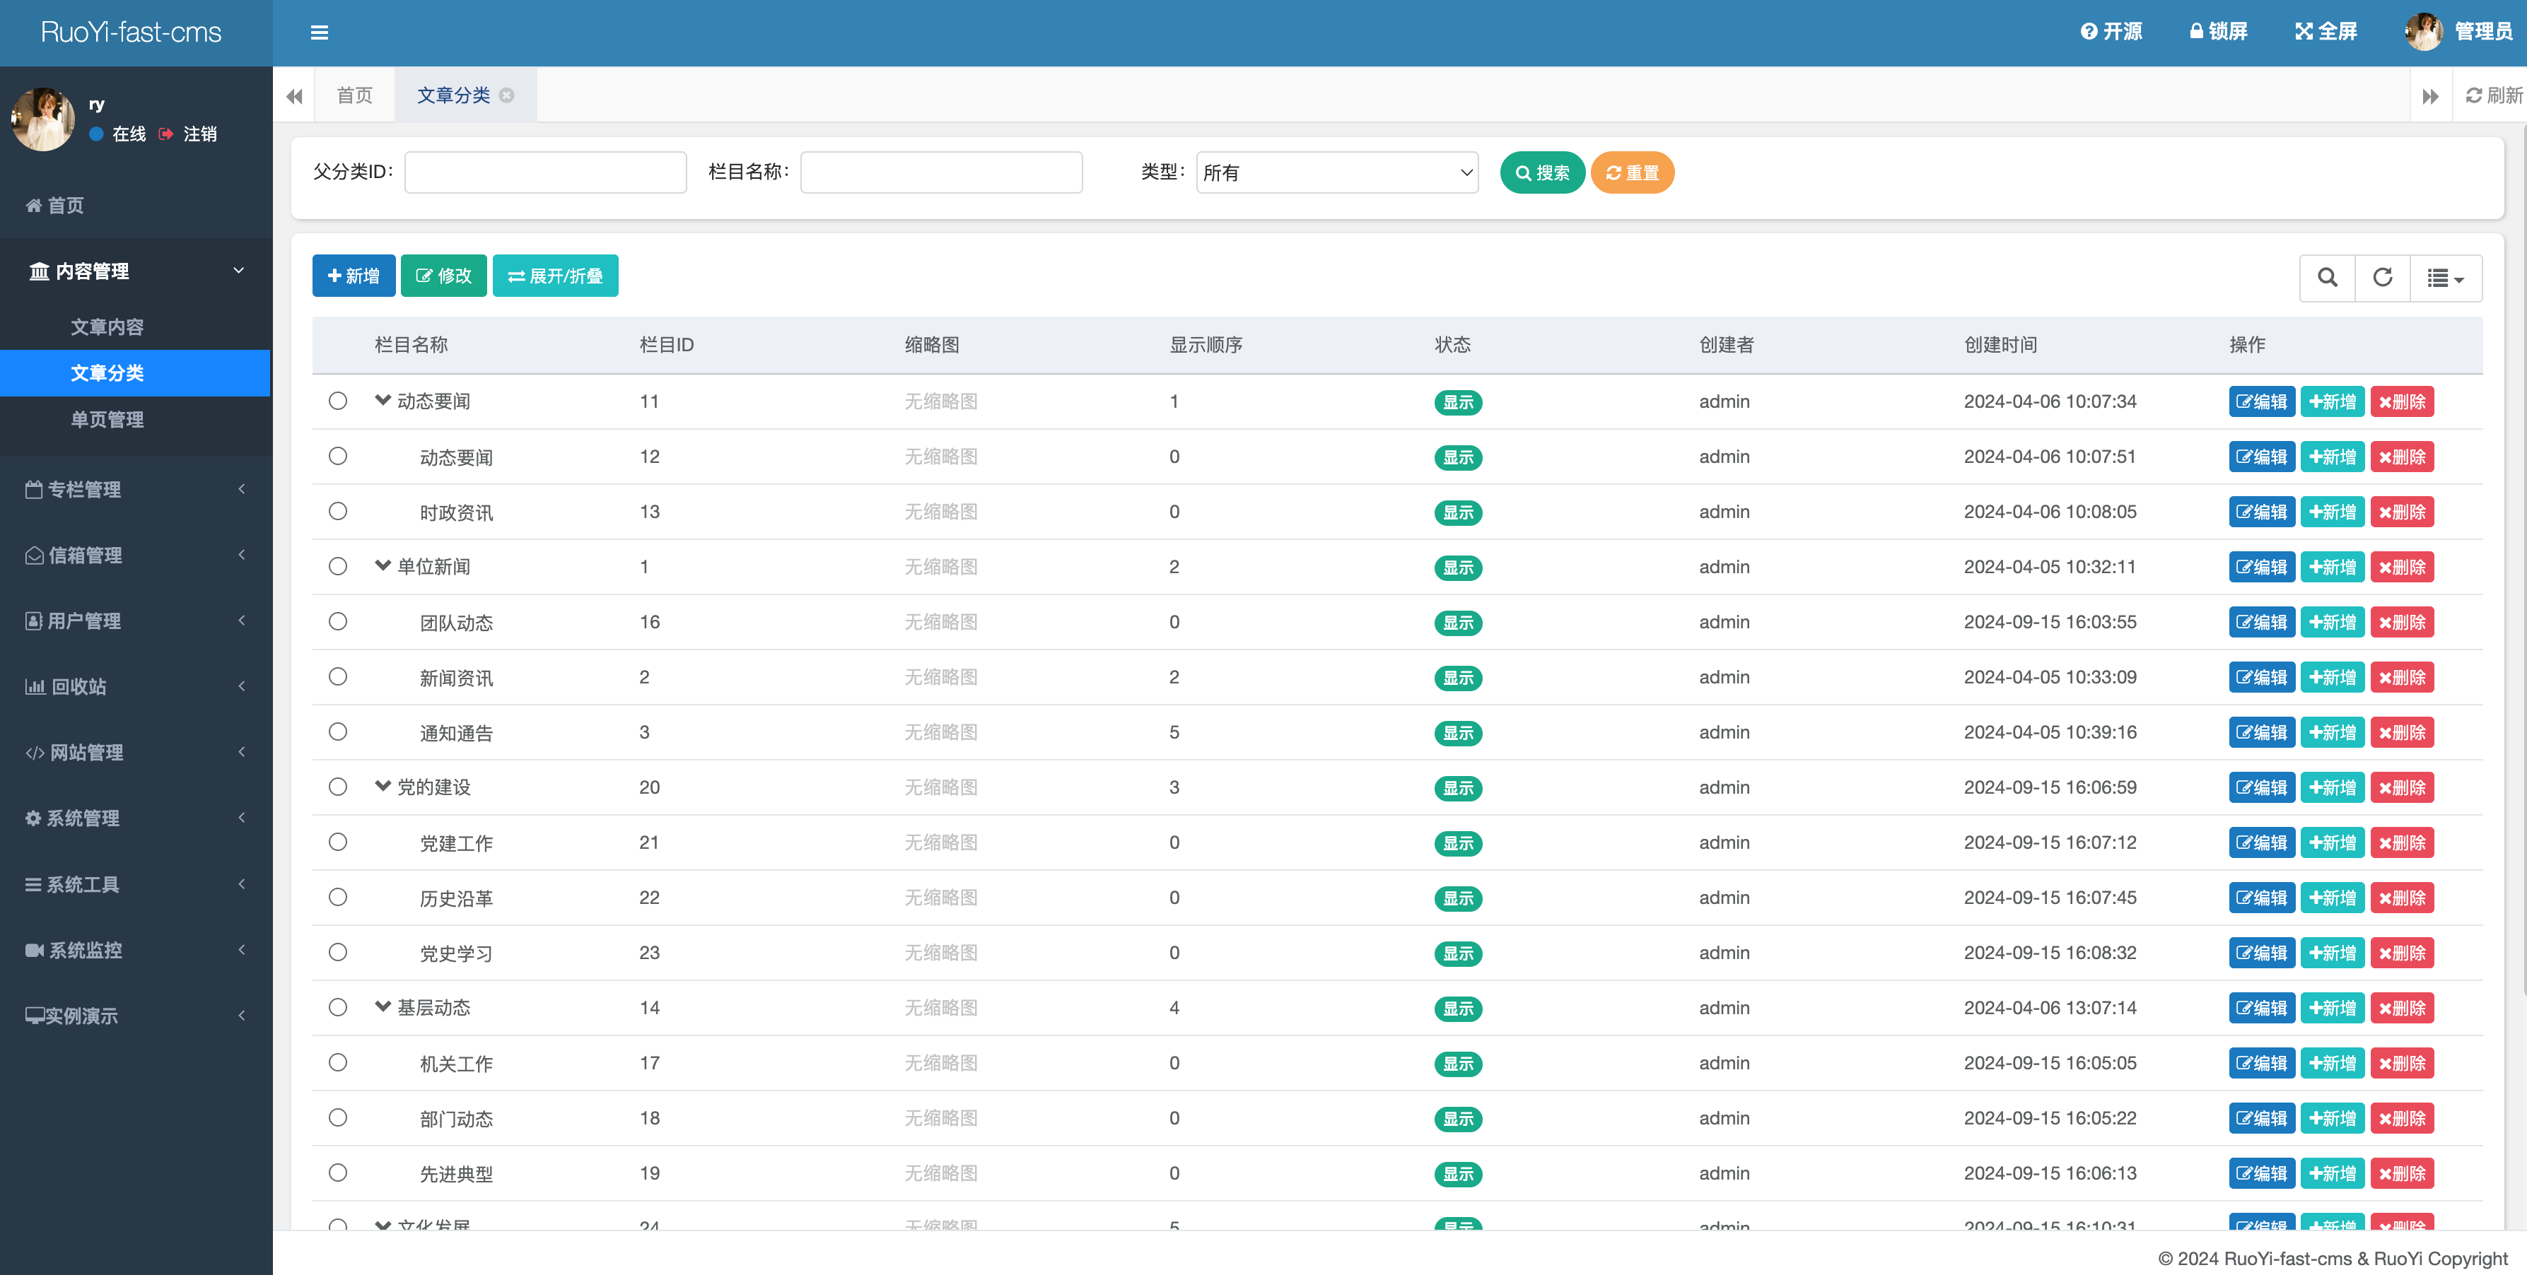Click the table search magnifier icon
The image size is (2527, 1275).
2327,278
